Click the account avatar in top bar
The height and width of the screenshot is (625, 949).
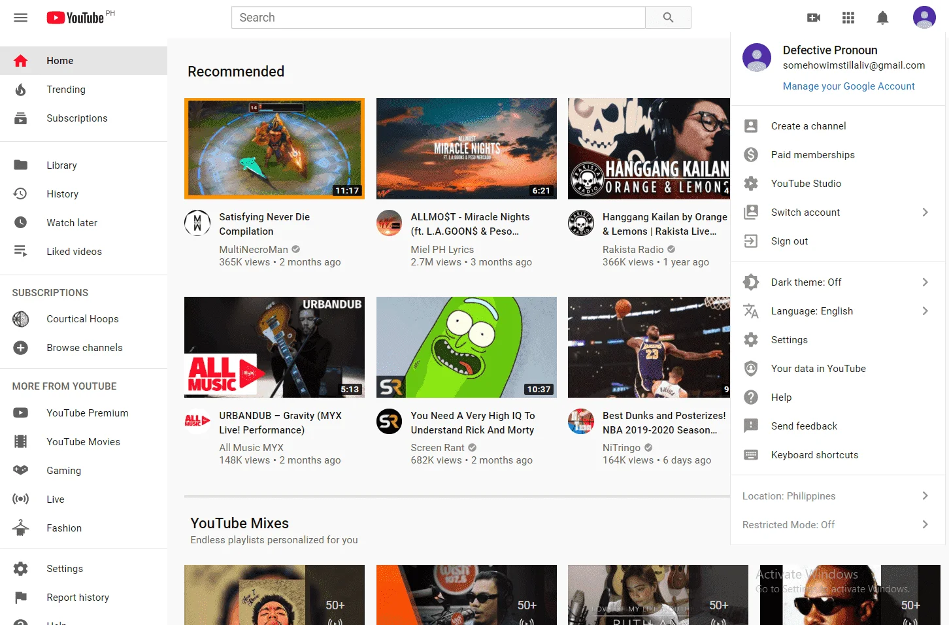point(924,18)
